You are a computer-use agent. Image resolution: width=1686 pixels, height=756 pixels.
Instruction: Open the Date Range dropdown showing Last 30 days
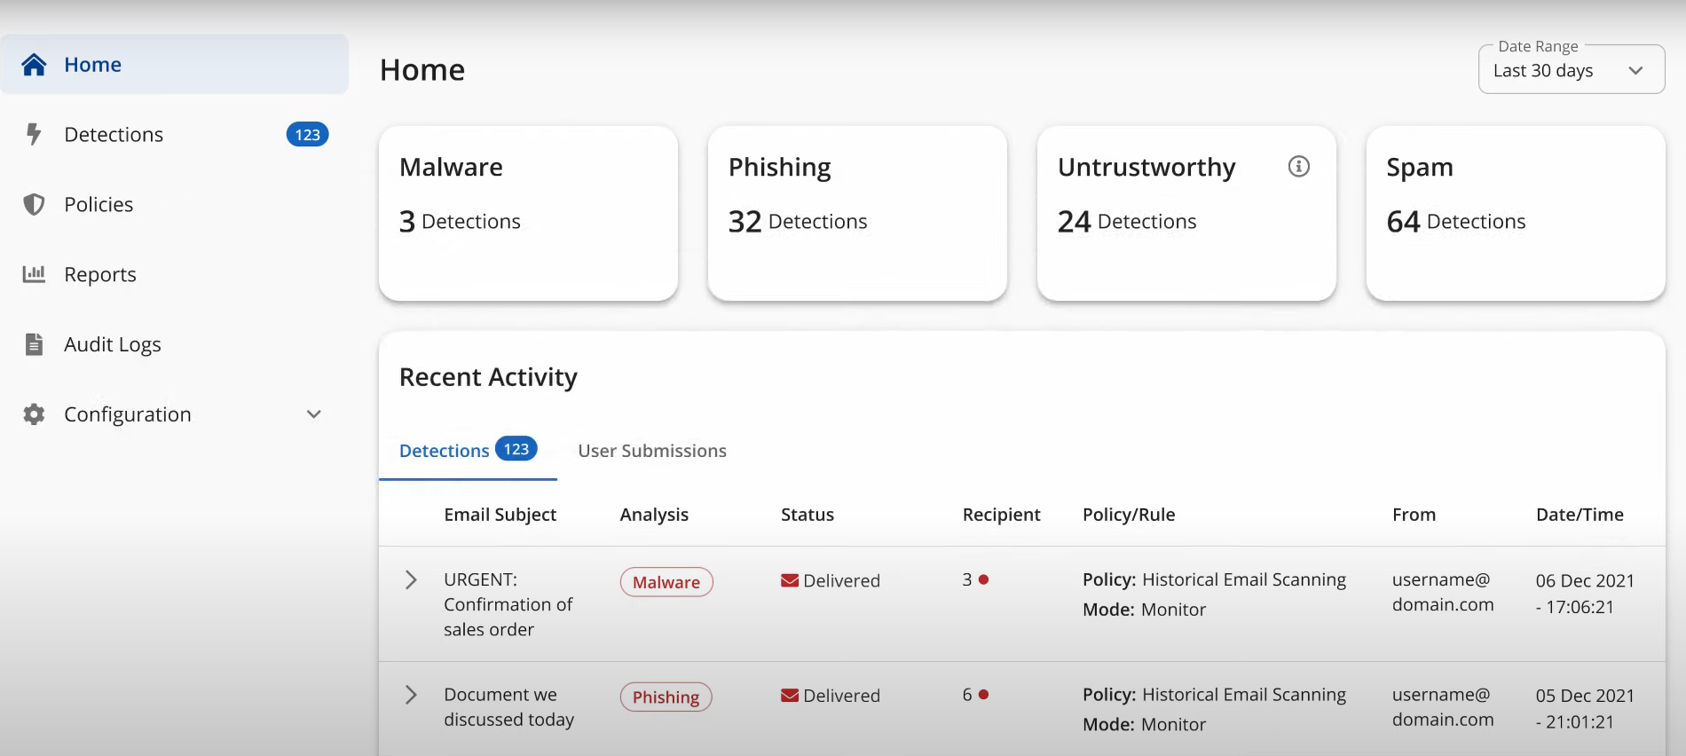(x=1571, y=70)
